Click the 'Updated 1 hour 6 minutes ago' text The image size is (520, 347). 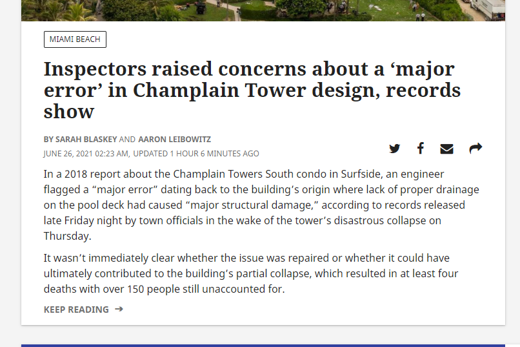coord(196,154)
